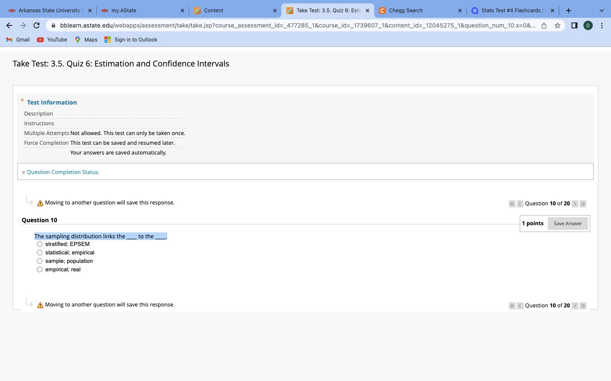The height and width of the screenshot is (381, 611).
Task: Click the Share page icon in address bar
Action: (x=544, y=25)
